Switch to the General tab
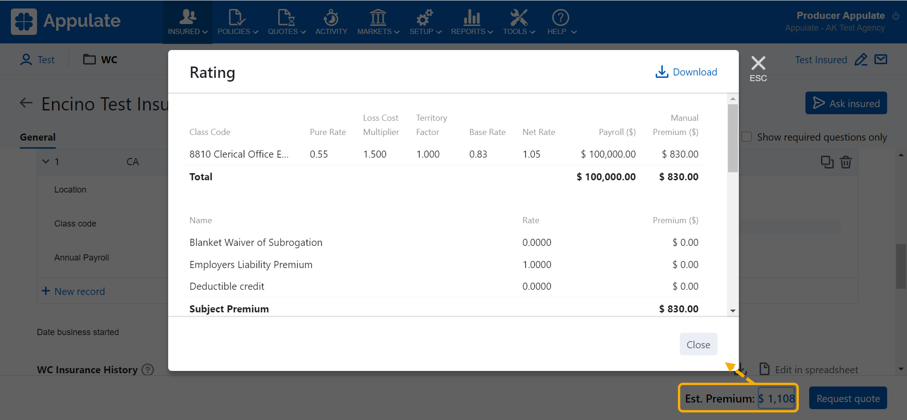907x420 pixels. coord(38,137)
